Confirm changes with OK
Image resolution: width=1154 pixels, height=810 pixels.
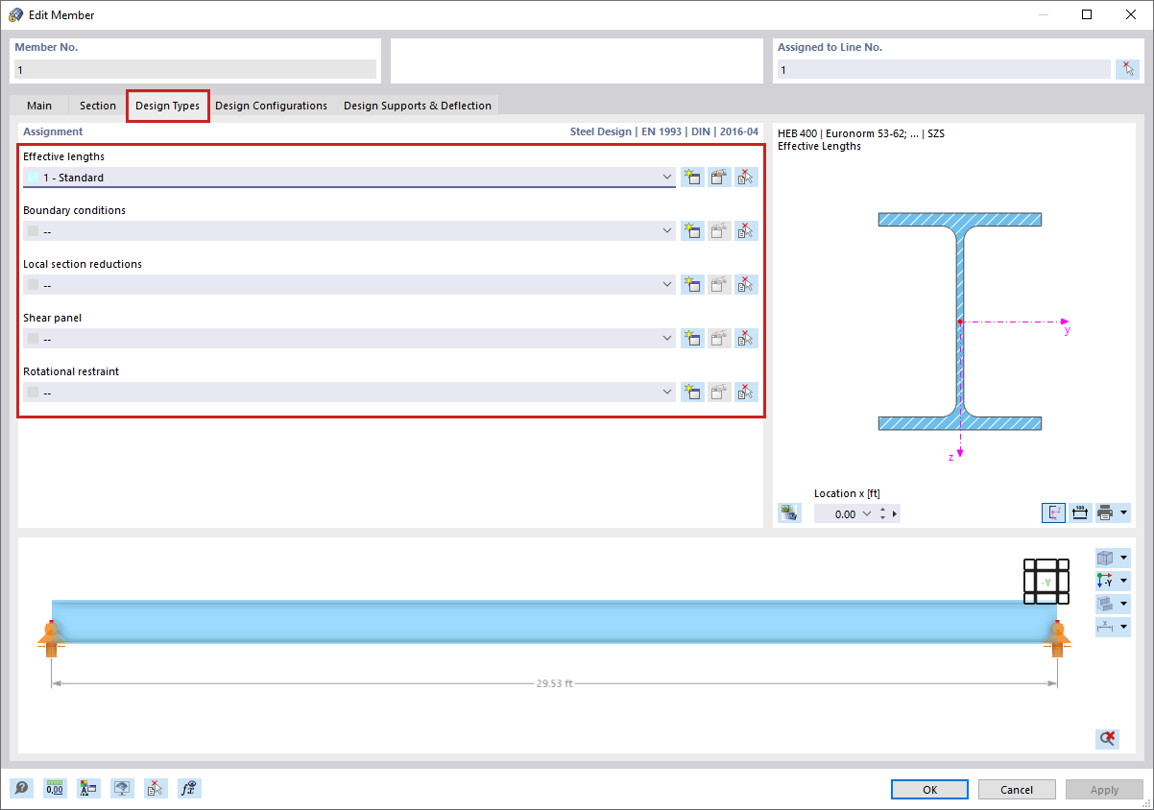coord(928,788)
